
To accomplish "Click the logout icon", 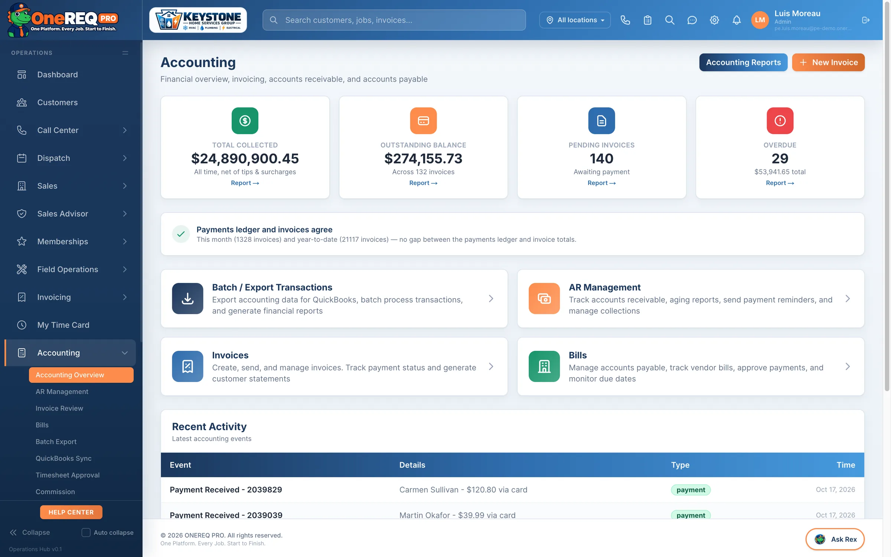I will pyautogui.click(x=866, y=20).
